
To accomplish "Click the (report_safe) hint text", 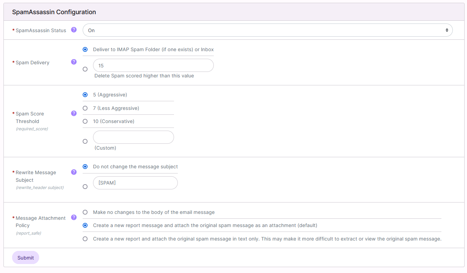I will point(28,233).
